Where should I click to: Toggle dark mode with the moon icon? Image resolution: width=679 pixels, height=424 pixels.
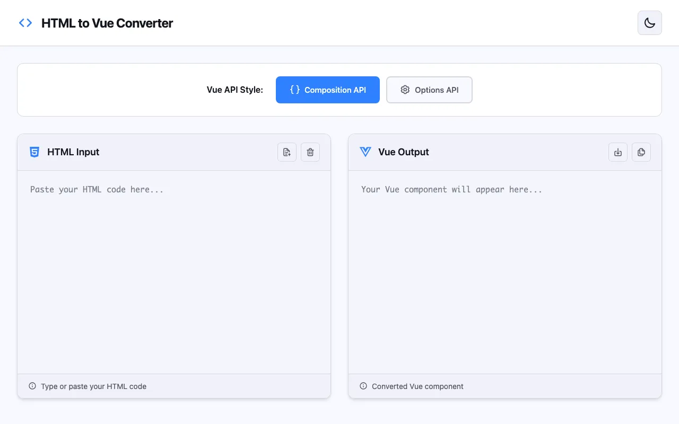point(649,23)
